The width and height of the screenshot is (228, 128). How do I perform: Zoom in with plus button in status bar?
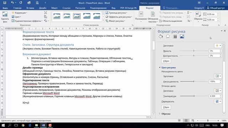pyautogui.click(x=218, y=121)
